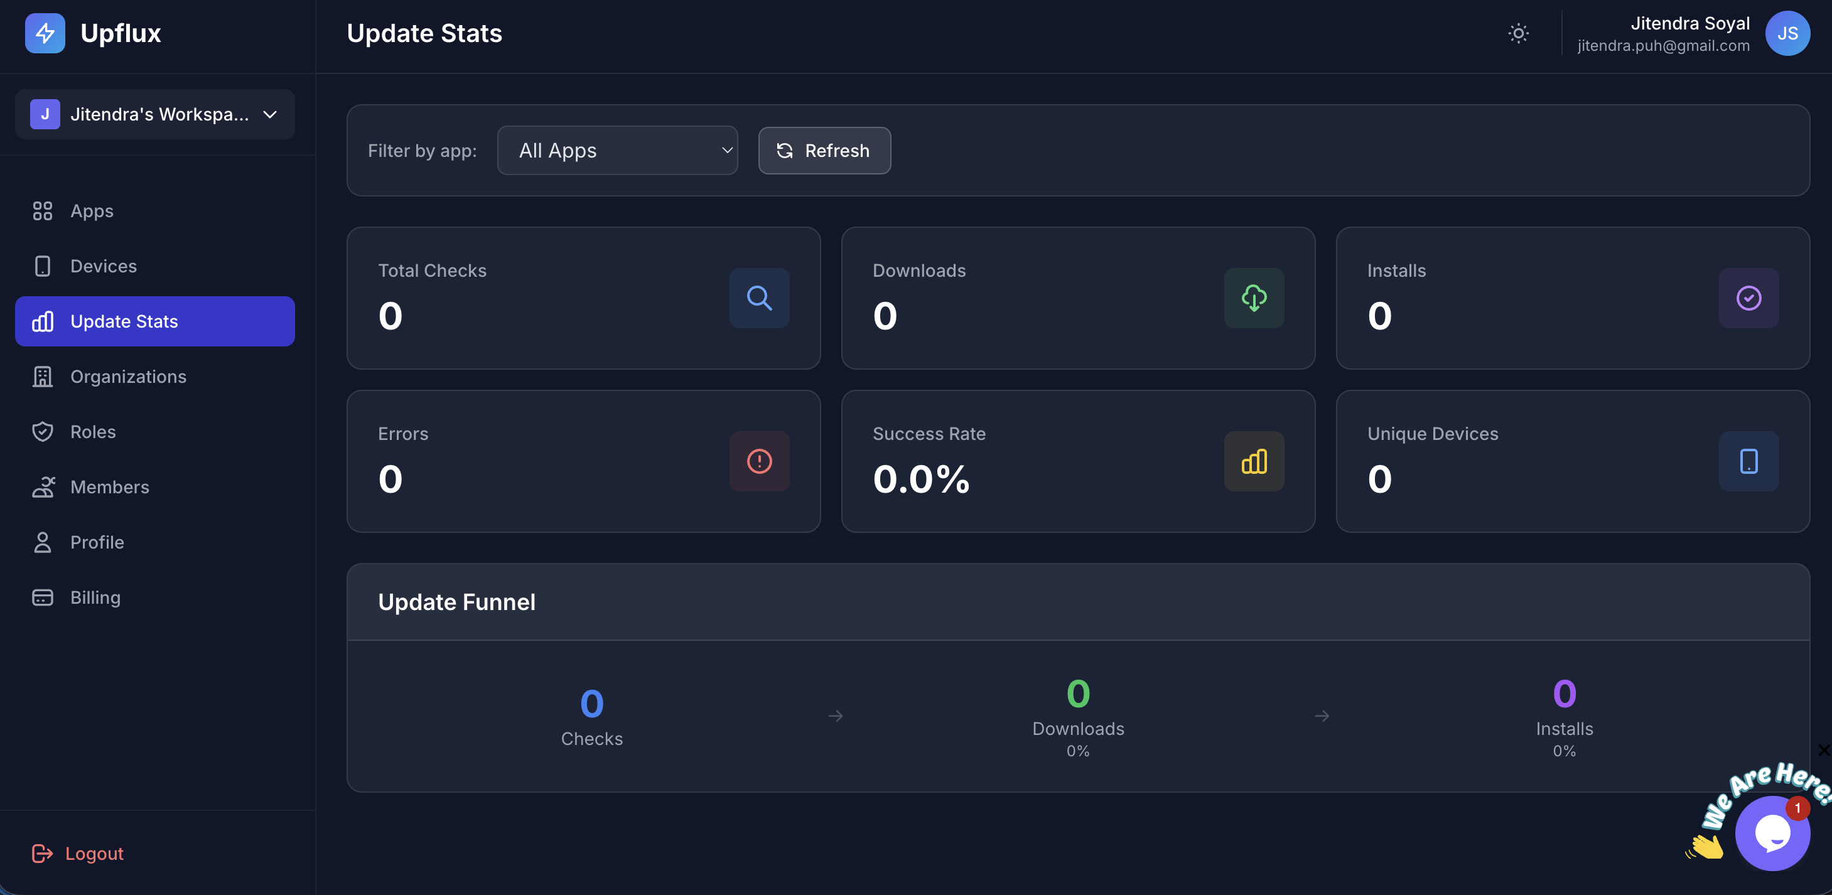Click the Success Rate bar chart icon
The width and height of the screenshot is (1832, 895).
click(x=1253, y=461)
